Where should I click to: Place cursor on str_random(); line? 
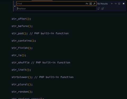click(x=22, y=92)
